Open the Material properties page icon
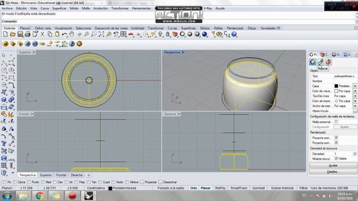Screen dimensions: 358x201 321,62
